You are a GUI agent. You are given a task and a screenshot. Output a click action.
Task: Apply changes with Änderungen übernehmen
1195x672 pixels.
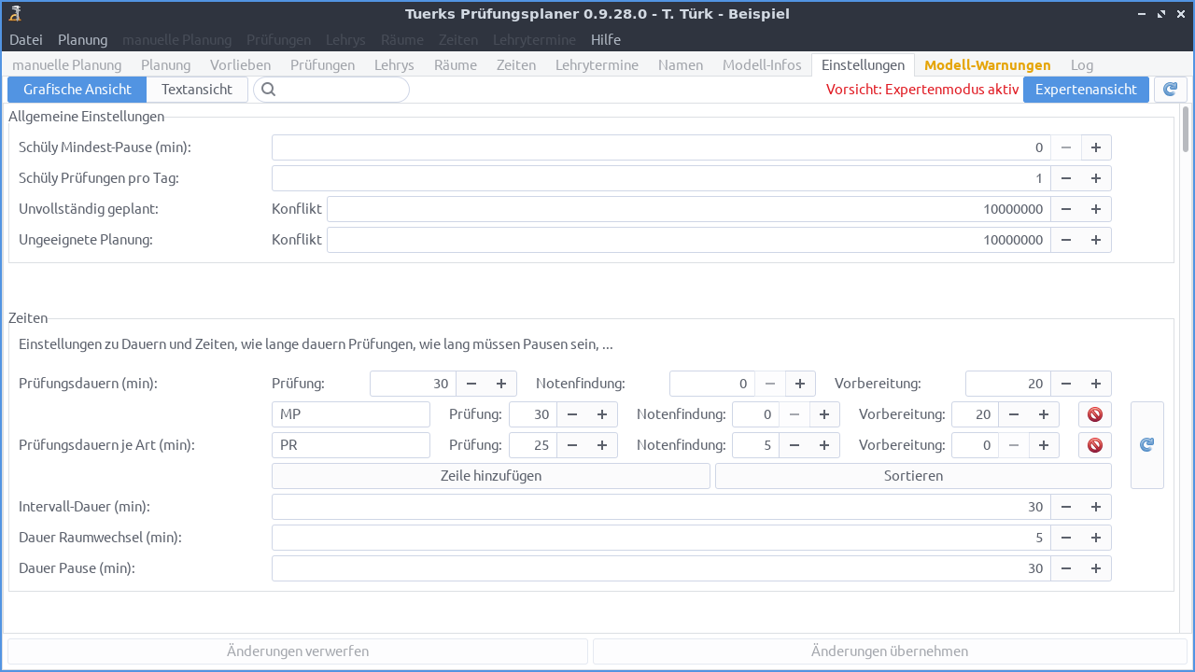890,651
